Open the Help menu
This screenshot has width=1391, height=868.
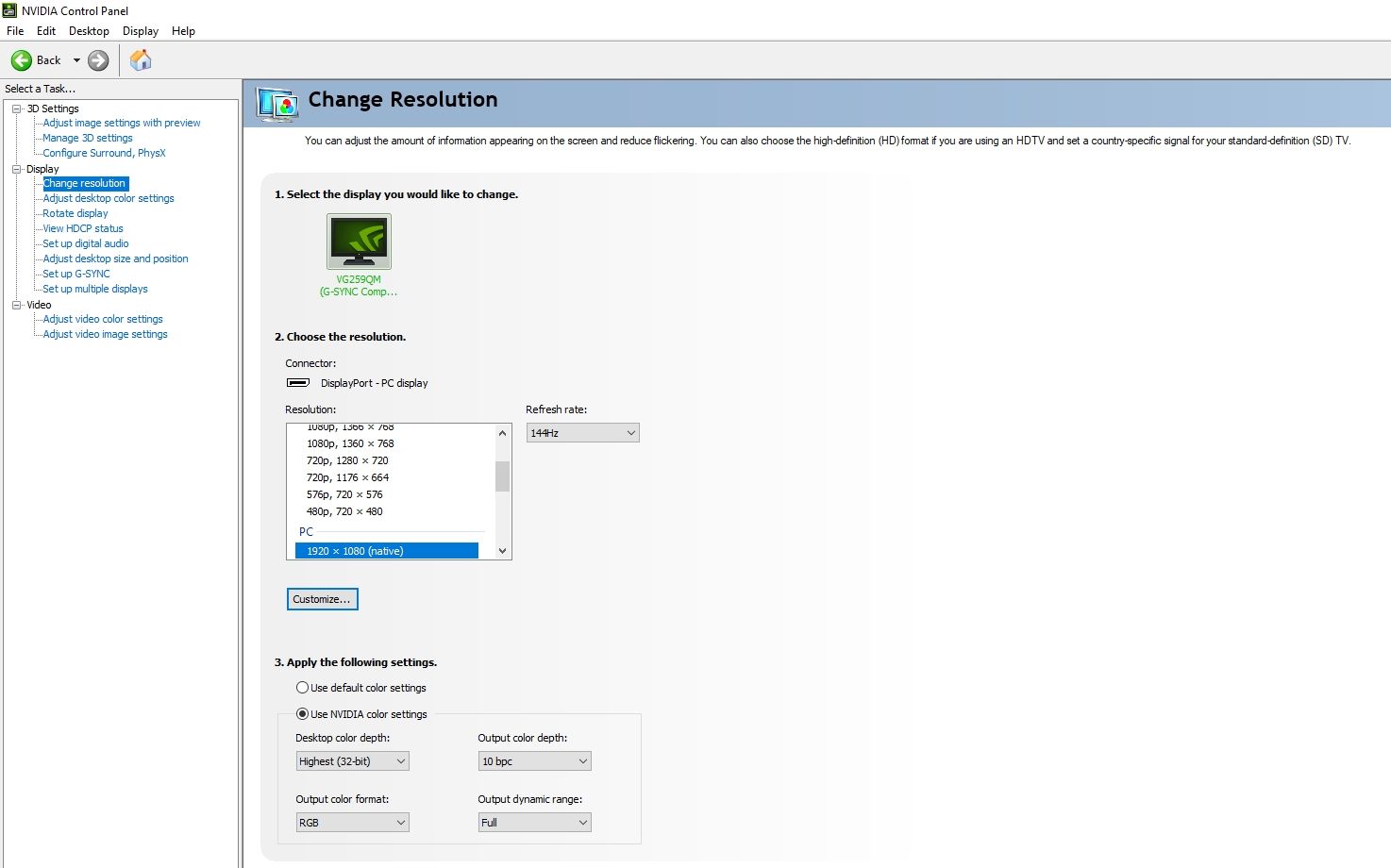(183, 31)
